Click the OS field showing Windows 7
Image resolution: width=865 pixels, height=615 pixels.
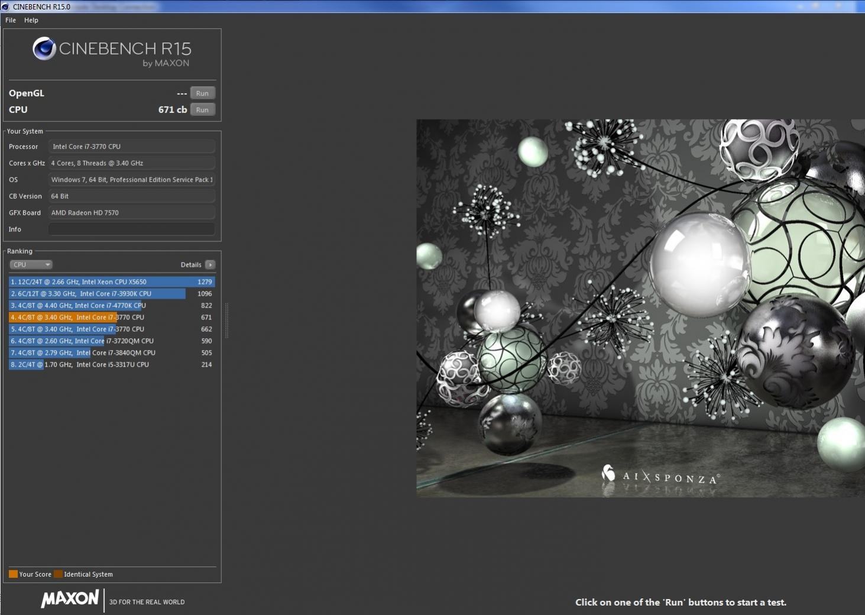[x=132, y=180]
